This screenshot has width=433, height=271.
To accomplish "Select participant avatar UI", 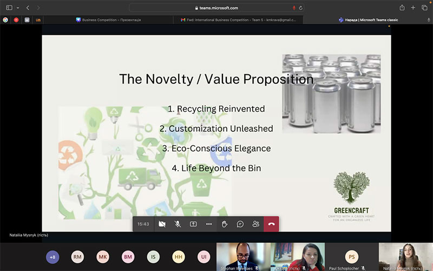I will 204,257.
